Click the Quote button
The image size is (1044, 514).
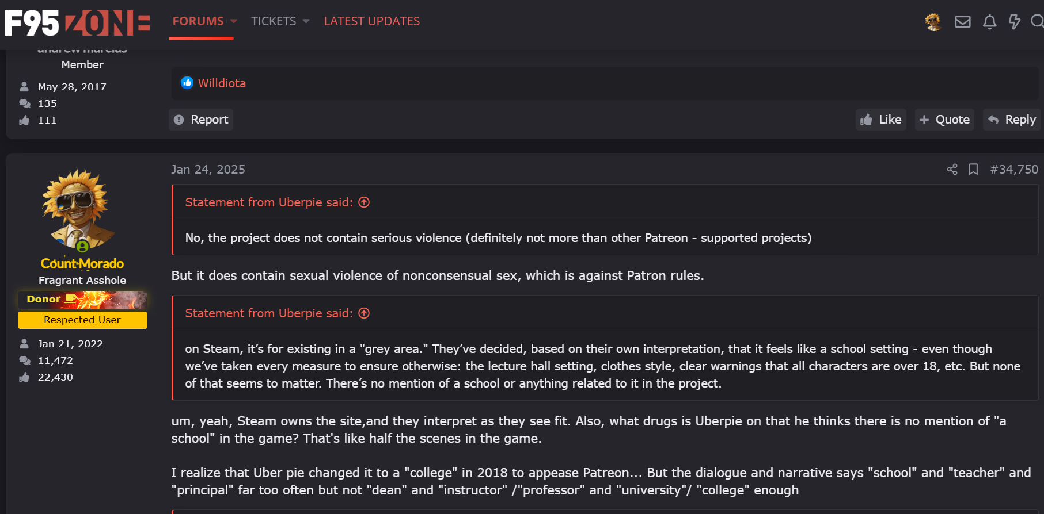[944, 120]
